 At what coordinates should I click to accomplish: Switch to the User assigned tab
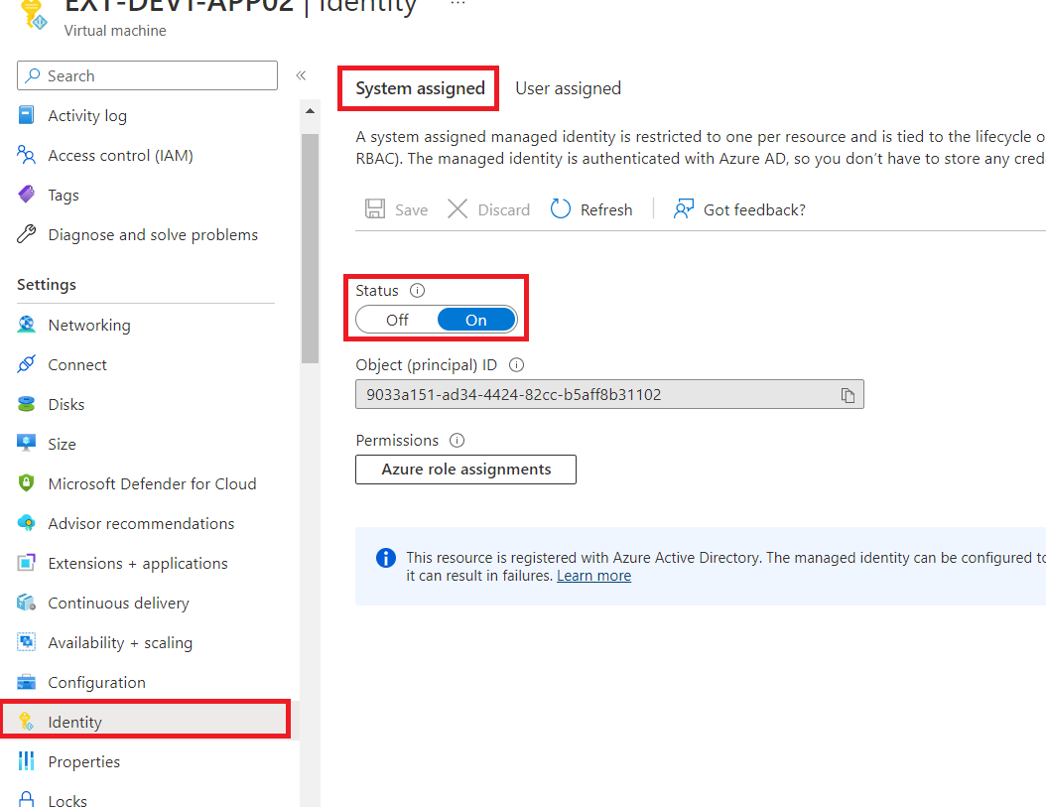(568, 88)
